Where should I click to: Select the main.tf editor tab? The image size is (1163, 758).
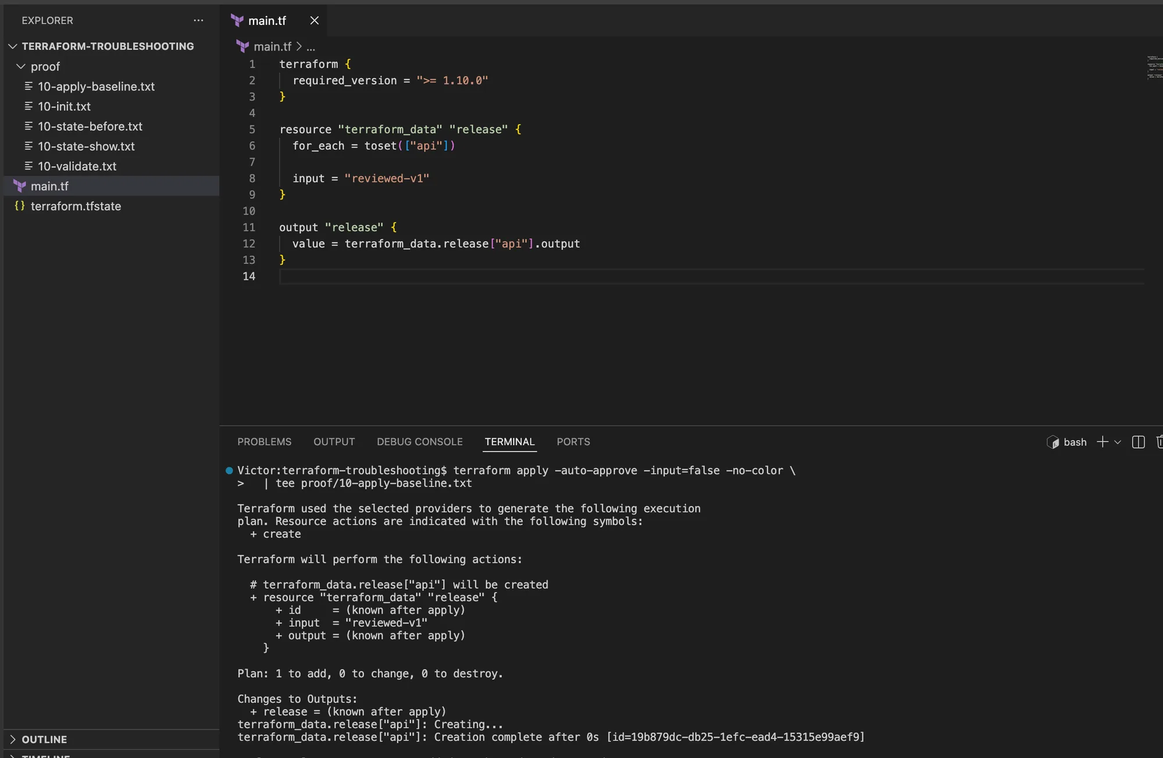tap(272, 20)
